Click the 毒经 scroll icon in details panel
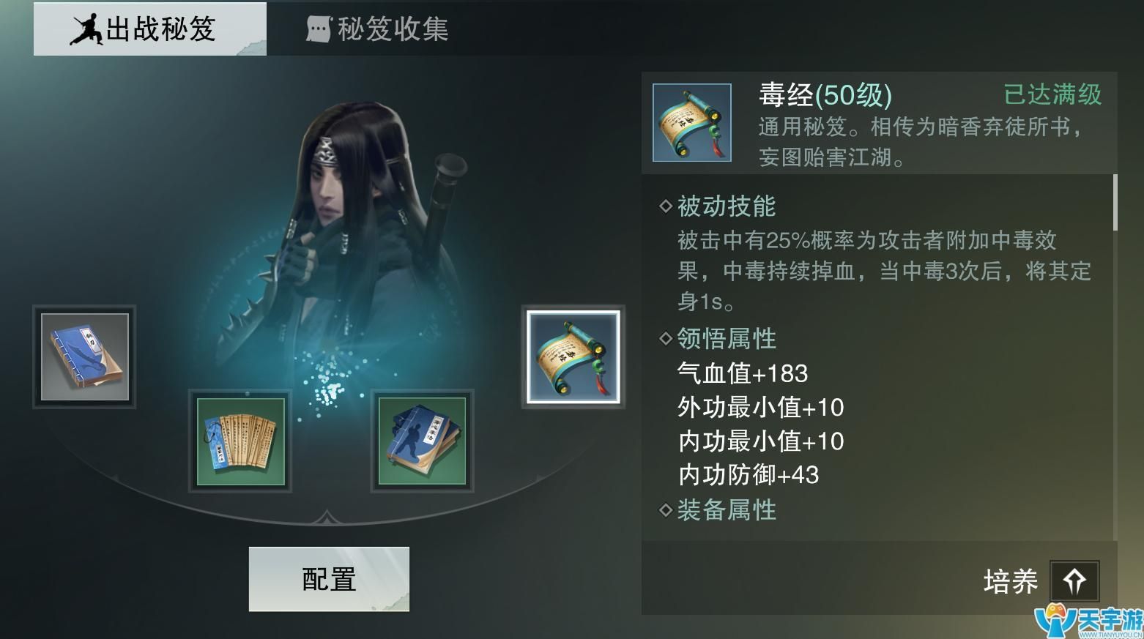1144x639 pixels. tap(692, 122)
